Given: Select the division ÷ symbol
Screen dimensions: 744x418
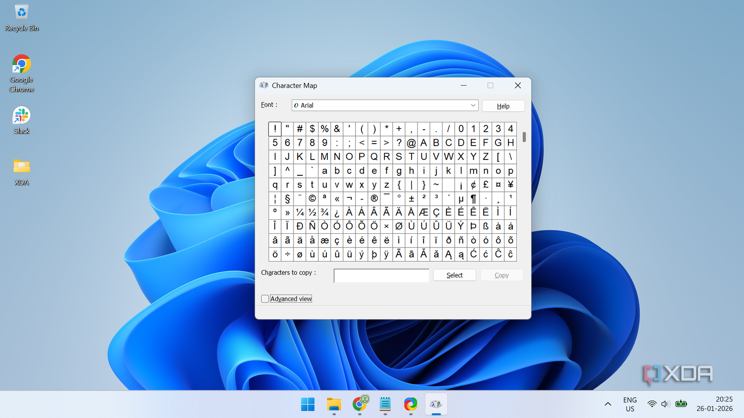Looking at the screenshot, I should [287, 255].
